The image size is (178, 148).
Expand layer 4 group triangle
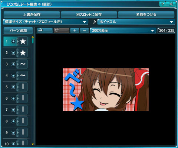coord(17,75)
